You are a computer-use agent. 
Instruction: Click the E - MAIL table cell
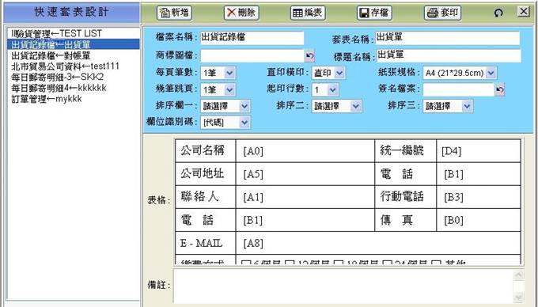tap(206, 243)
